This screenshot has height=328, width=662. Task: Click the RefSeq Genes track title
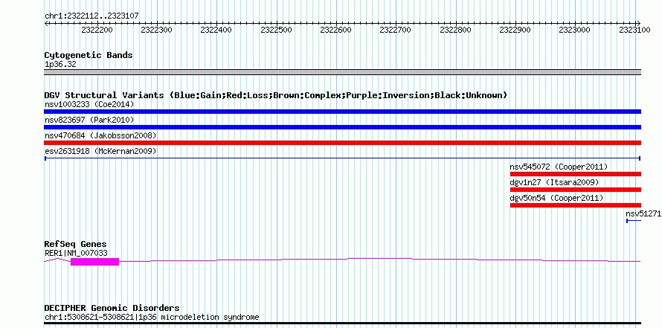[x=76, y=244]
